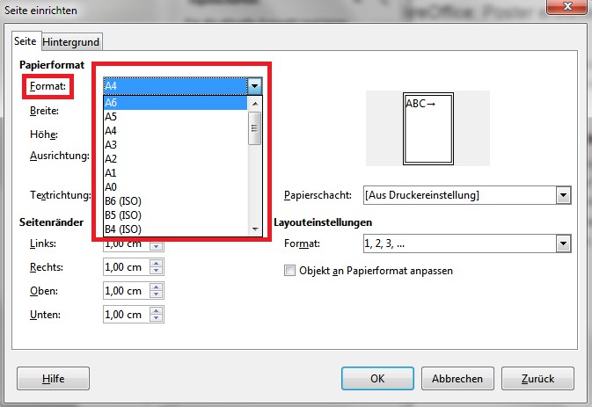Open the Papierschacht dropdown

563,195
